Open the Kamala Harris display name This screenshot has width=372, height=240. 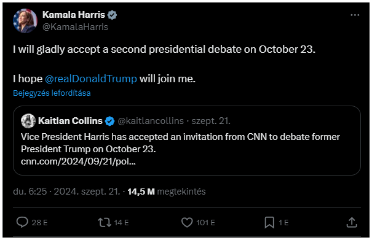[74, 15]
